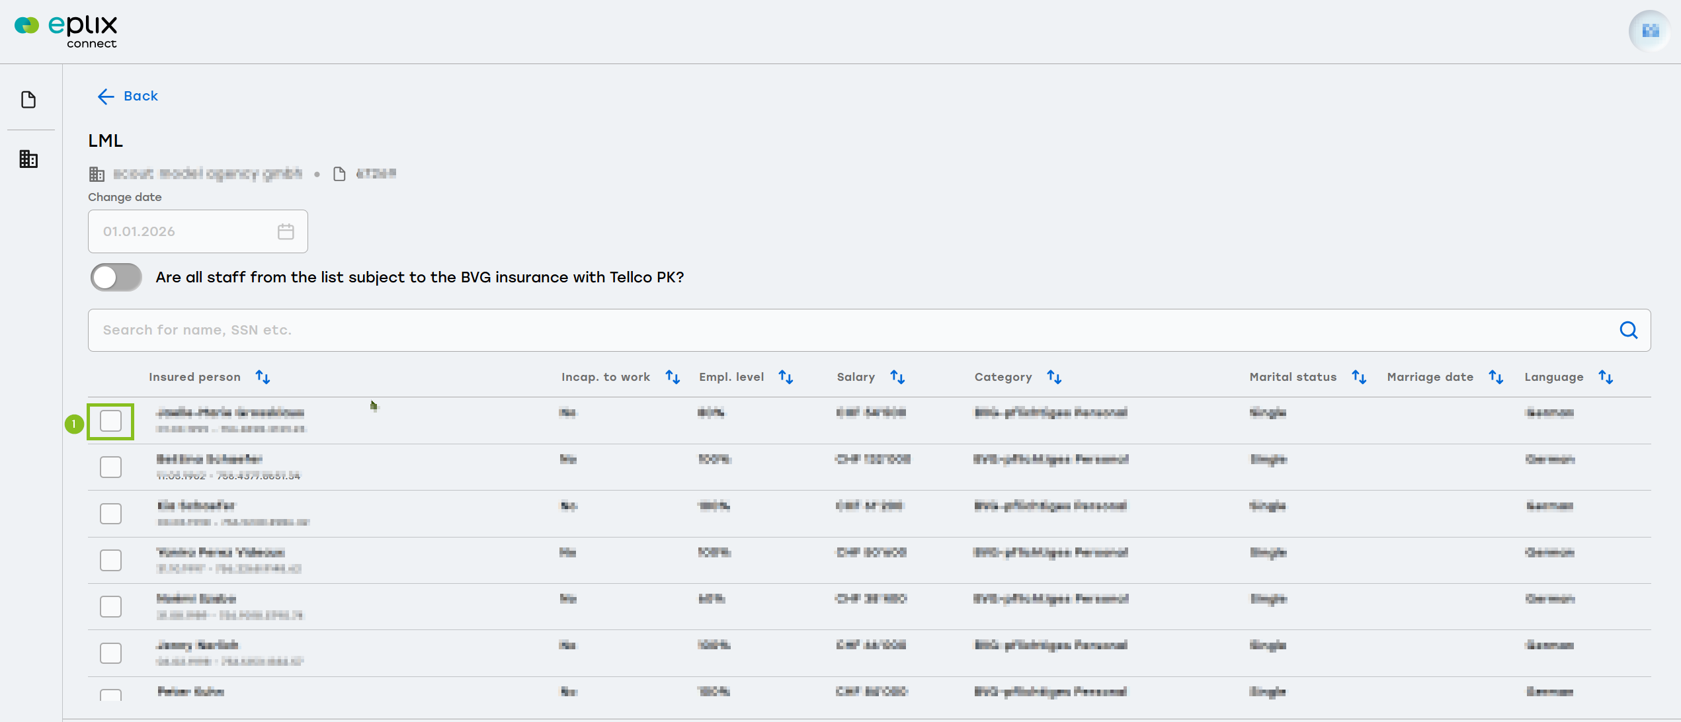Click the eplix connect logo
Viewport: 1681px width, 722px height.
66,31
